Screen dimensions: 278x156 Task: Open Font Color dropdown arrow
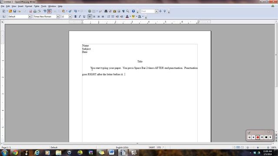pyautogui.click(x=130, y=16)
